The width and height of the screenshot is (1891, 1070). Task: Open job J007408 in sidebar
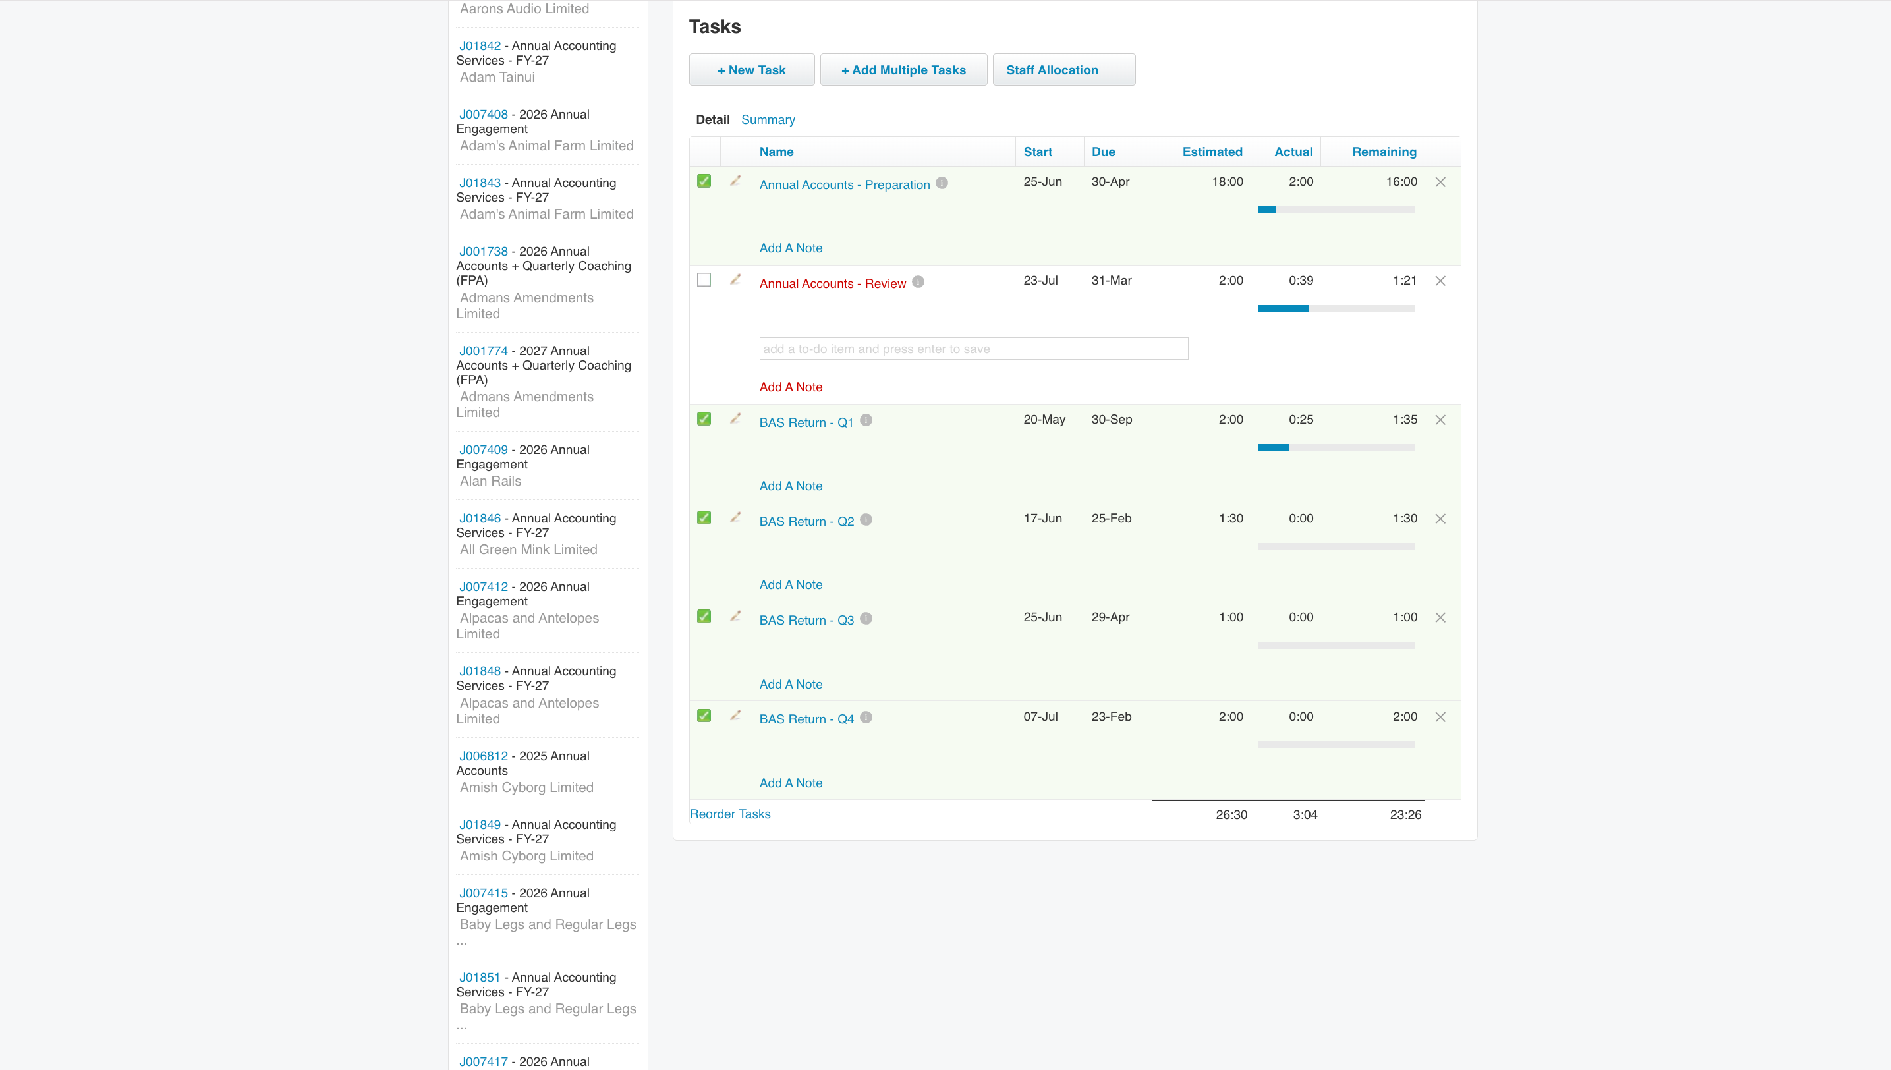coord(484,114)
